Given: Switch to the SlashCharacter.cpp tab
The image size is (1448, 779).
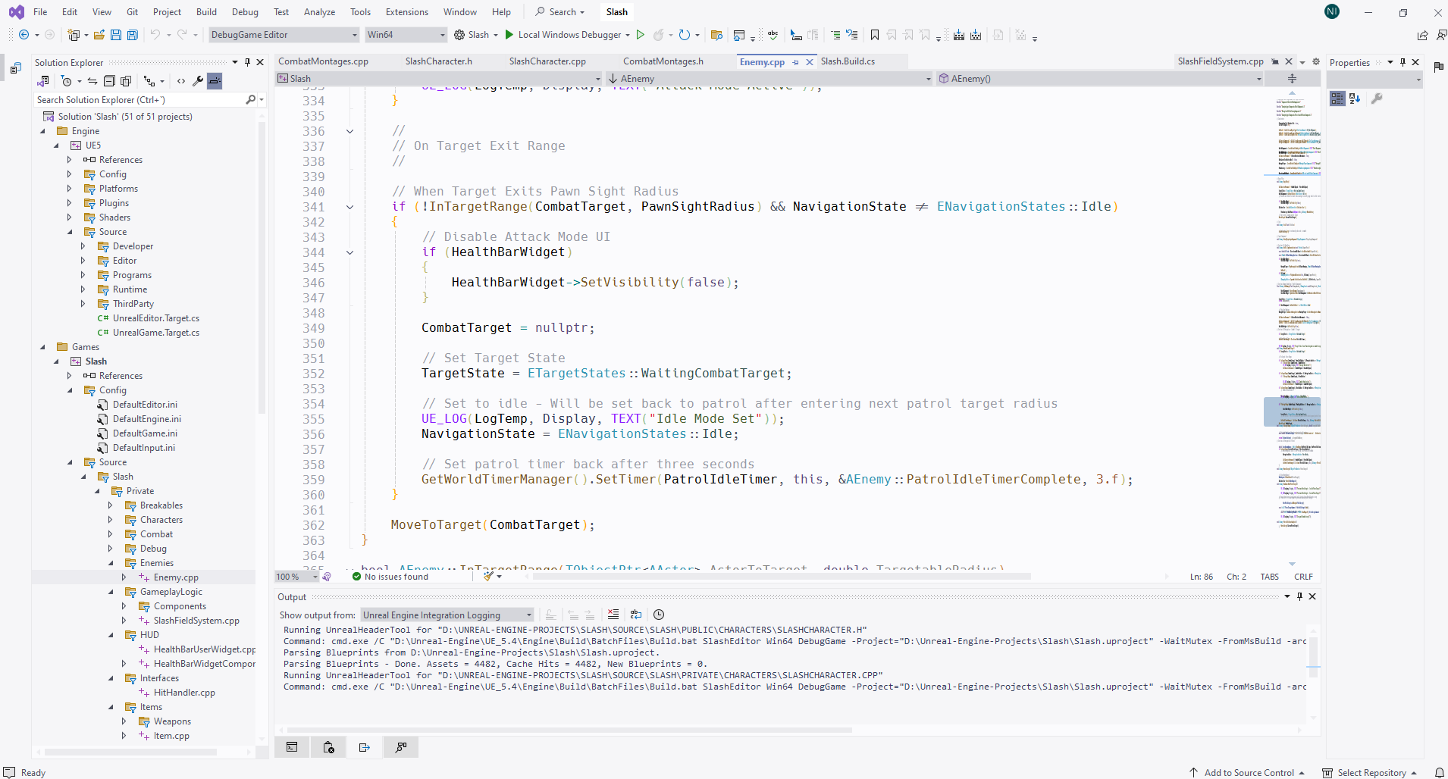Looking at the screenshot, I should [547, 61].
